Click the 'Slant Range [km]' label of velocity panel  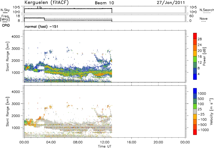7,112
